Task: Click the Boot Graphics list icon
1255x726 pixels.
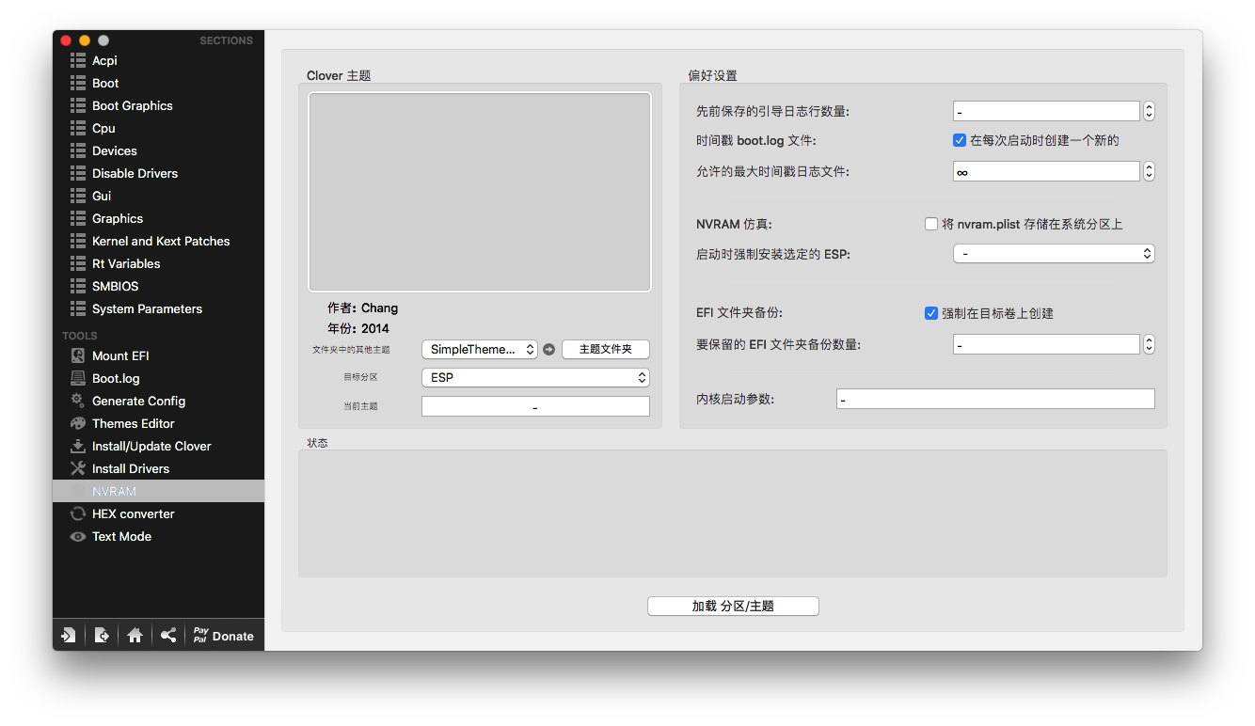Action: (78, 105)
